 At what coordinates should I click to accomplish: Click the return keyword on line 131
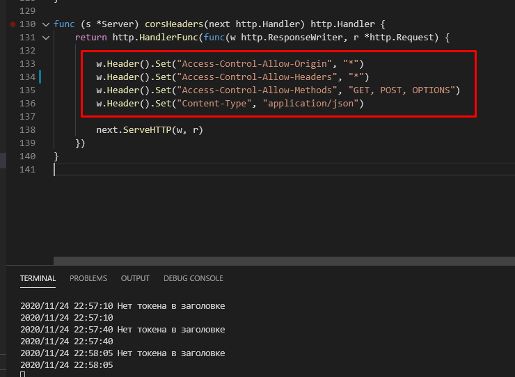[91, 38]
